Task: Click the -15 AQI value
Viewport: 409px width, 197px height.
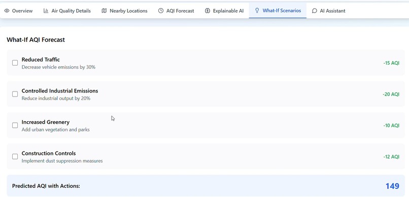Action: [391, 63]
